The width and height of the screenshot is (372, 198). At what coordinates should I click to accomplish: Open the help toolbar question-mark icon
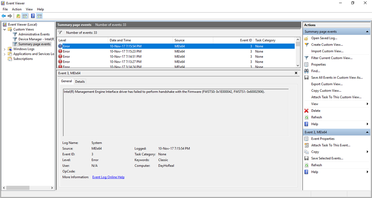[33, 16]
